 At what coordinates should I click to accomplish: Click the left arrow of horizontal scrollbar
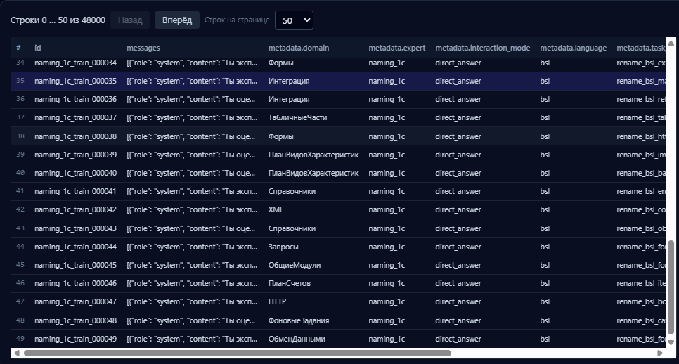16,353
